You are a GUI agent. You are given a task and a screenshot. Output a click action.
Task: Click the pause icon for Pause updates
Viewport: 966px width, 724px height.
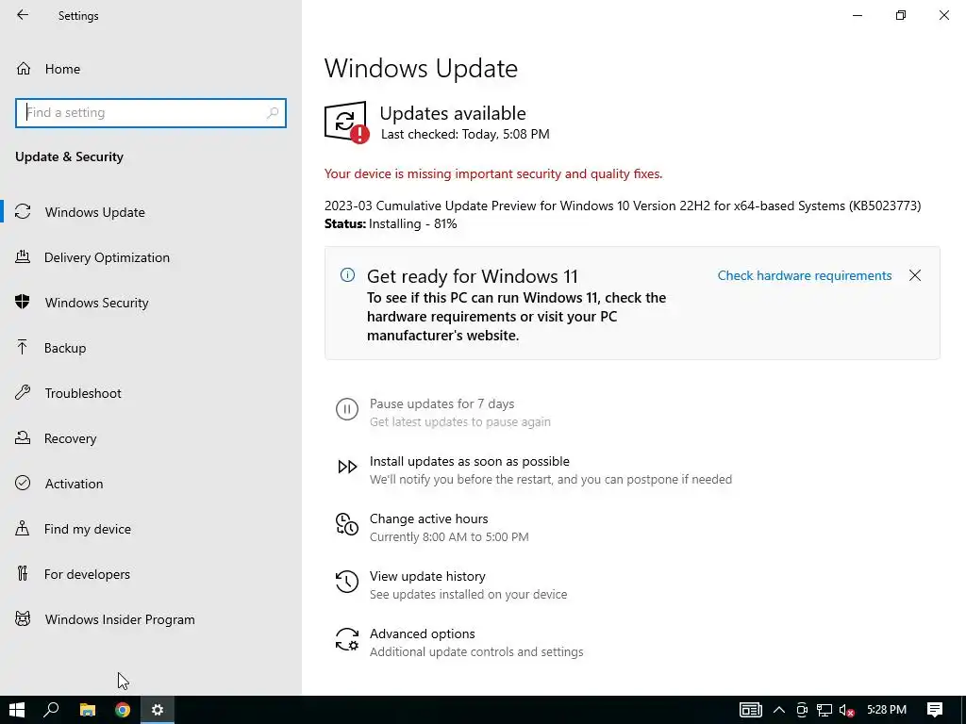click(x=347, y=409)
